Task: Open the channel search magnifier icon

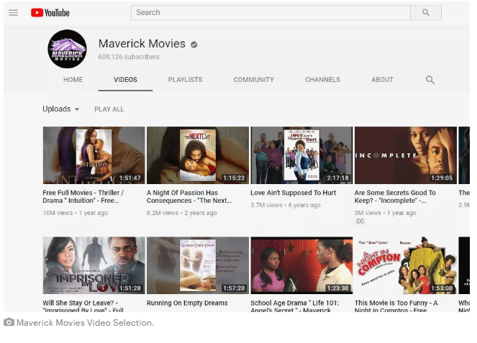Action: coord(430,80)
